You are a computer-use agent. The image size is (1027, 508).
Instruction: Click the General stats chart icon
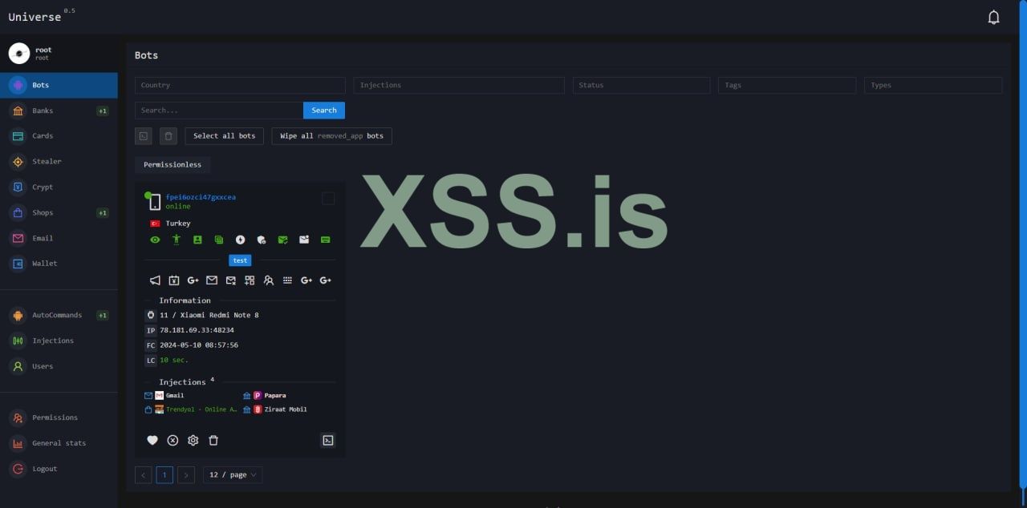[18, 443]
